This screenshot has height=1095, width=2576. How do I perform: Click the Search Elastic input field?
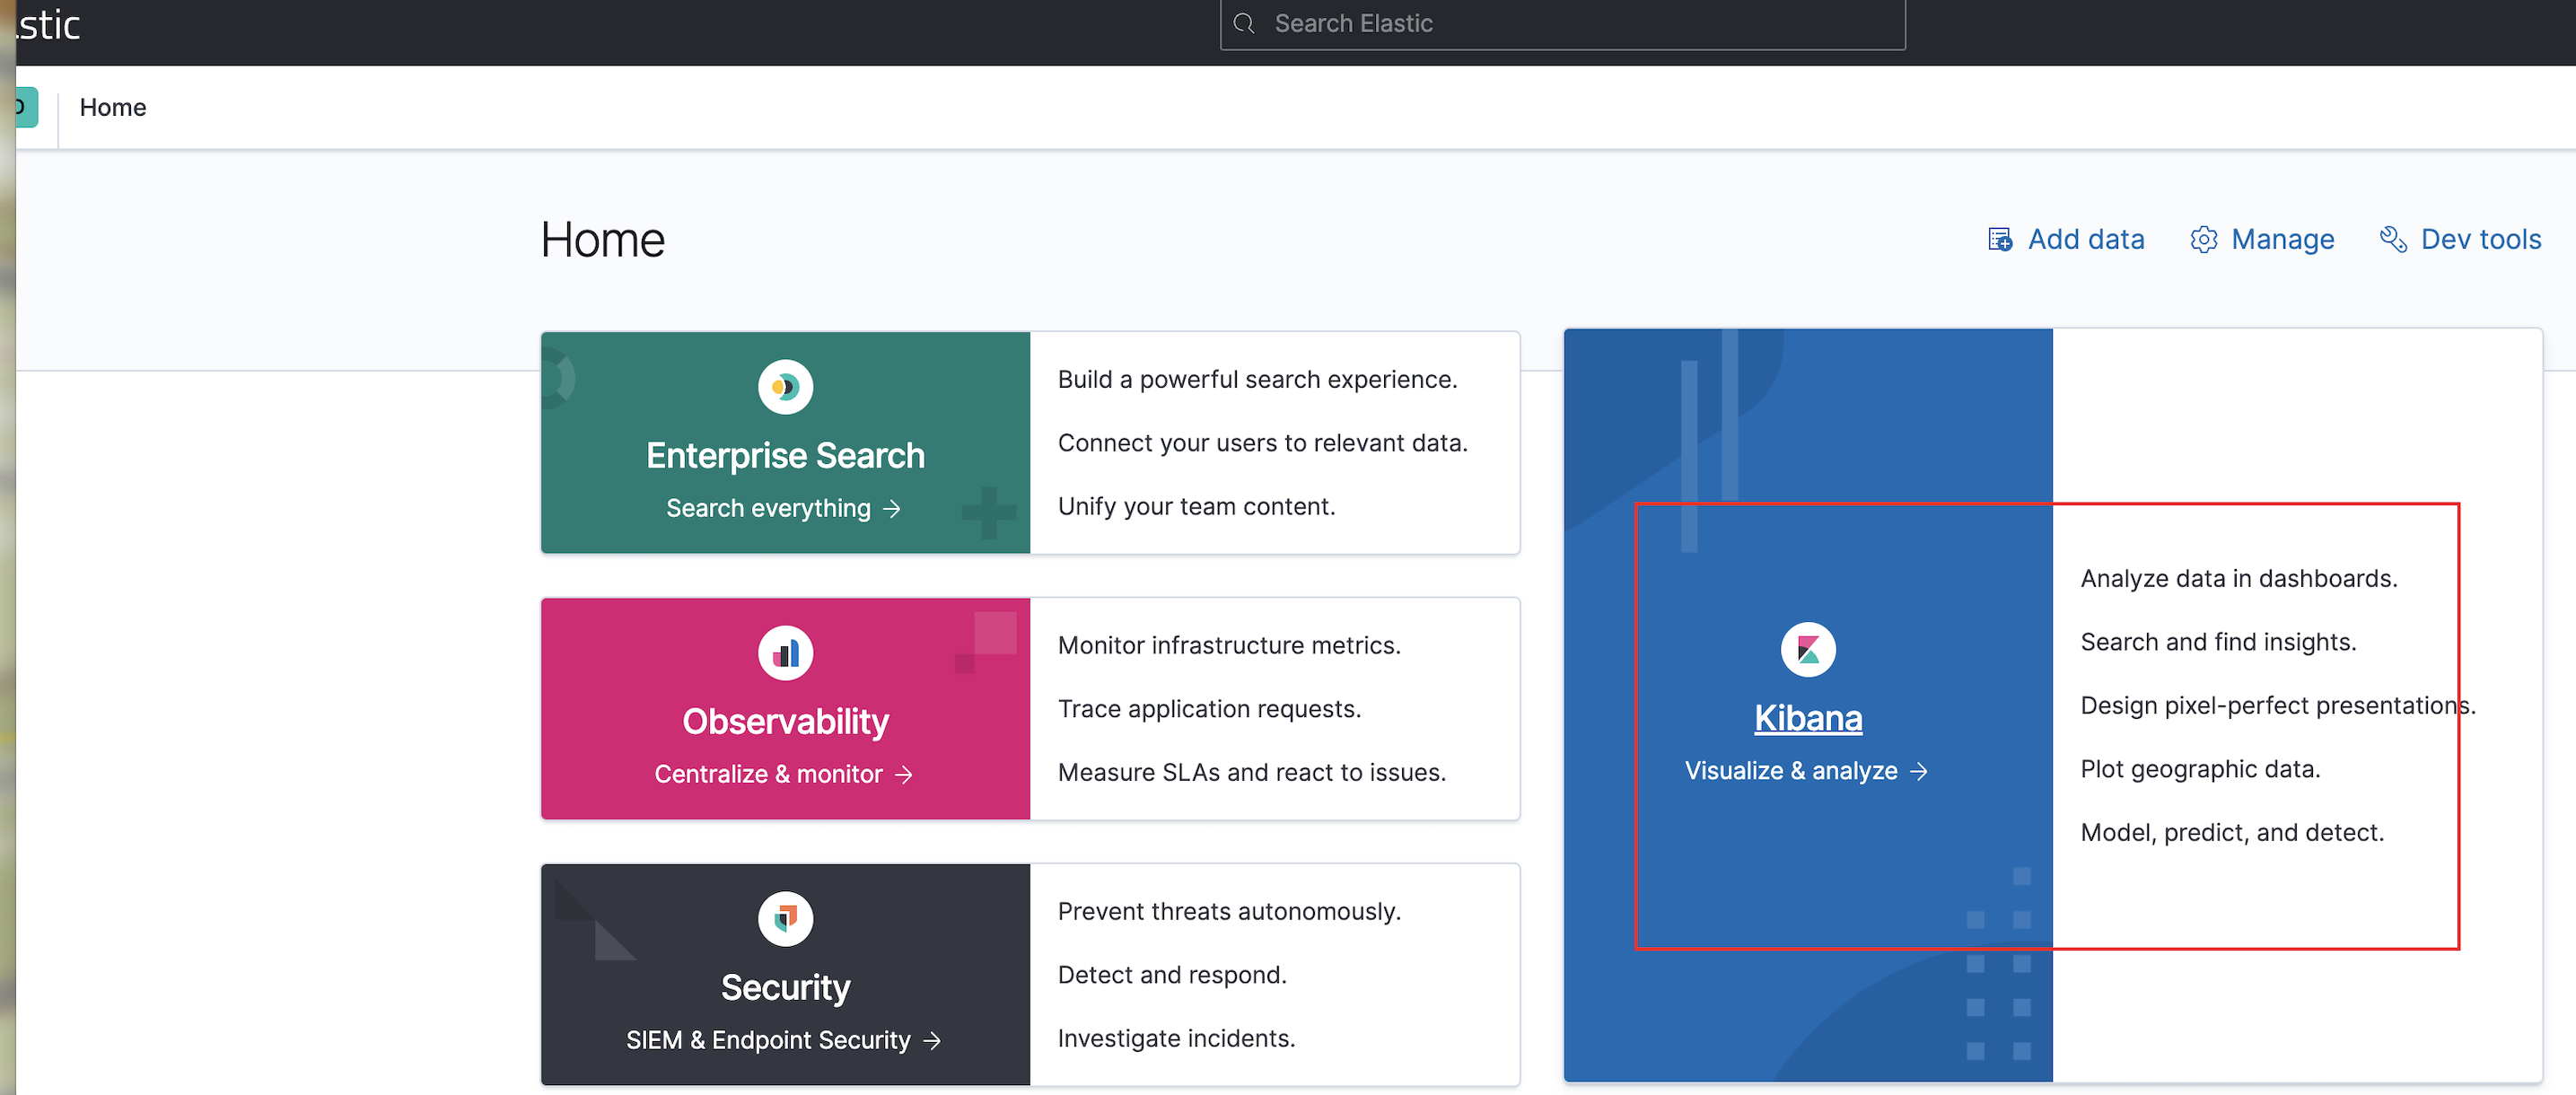coord(1562,24)
